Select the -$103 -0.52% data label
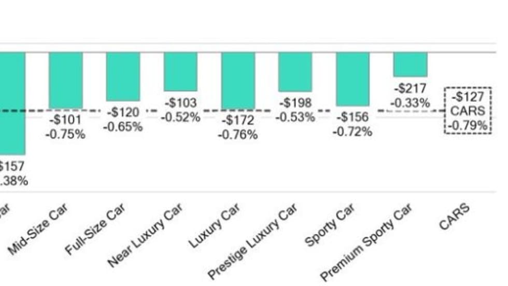 (x=180, y=110)
